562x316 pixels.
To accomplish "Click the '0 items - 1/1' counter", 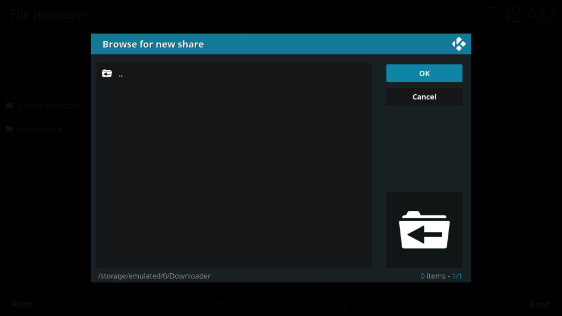I will 441,276.
